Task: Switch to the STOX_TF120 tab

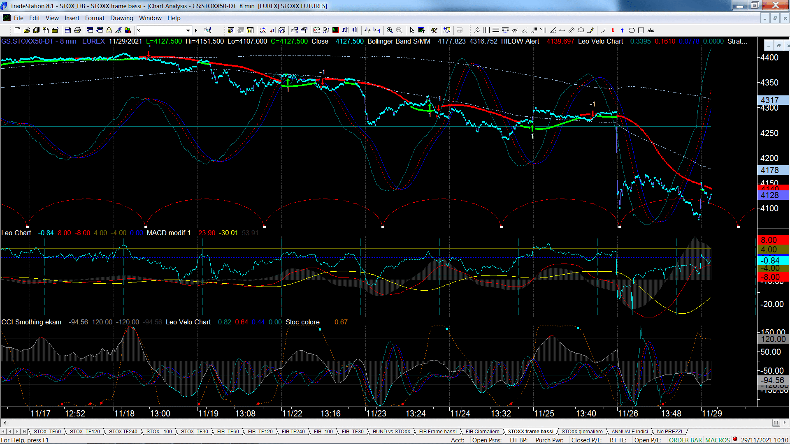Action: click(x=85, y=432)
